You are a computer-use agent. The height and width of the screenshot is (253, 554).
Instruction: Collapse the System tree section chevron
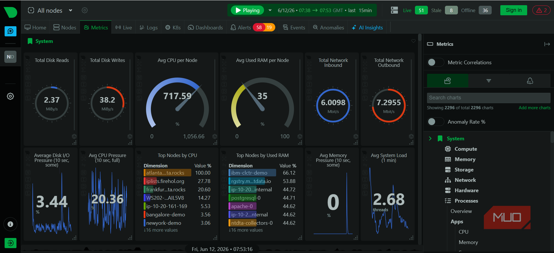coord(430,139)
